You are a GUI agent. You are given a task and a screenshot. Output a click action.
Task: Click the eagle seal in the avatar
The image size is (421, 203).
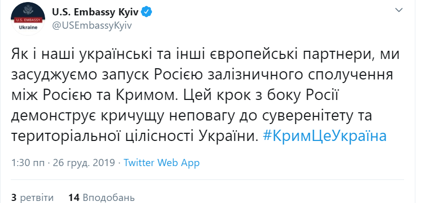point(28,10)
